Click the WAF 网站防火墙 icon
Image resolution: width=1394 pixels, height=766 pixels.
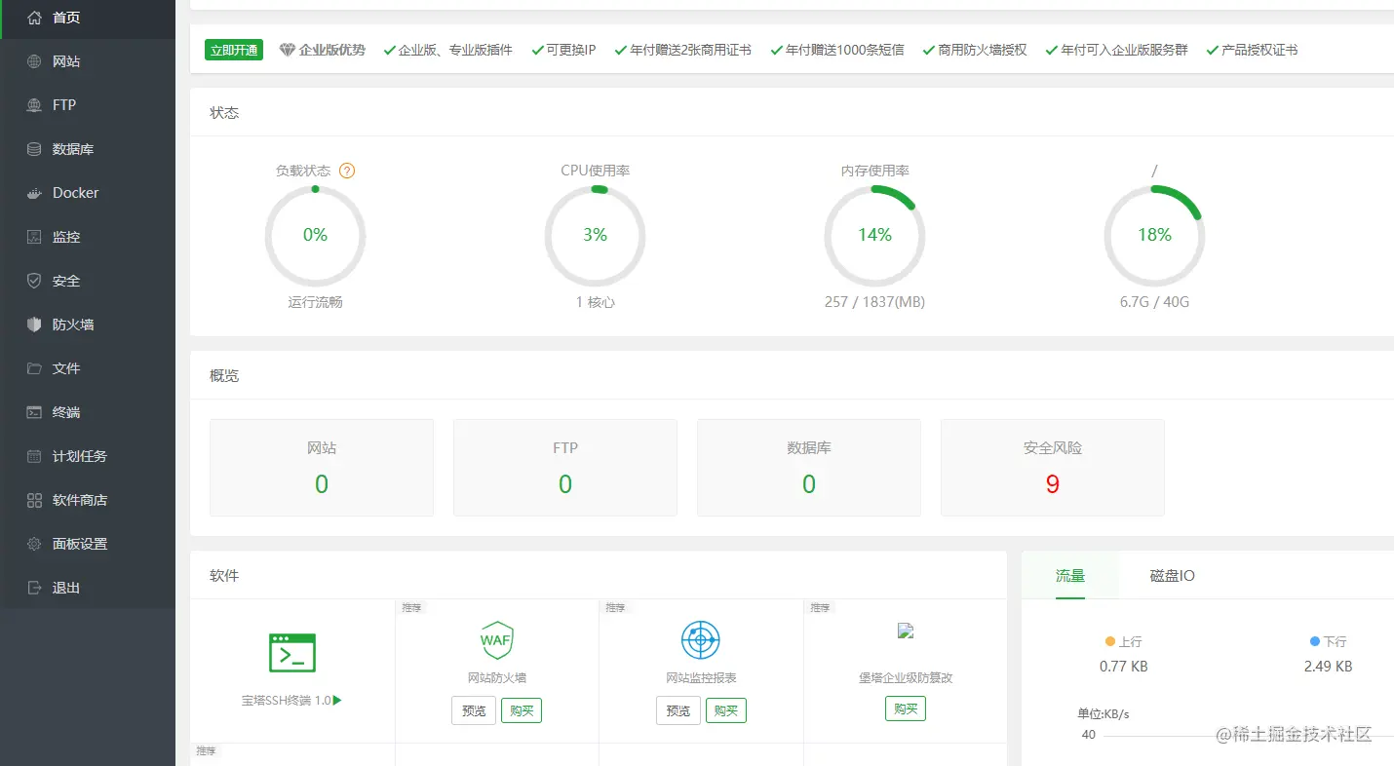496,640
